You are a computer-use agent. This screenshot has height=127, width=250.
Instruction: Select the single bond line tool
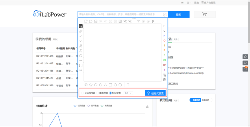pos(81,36)
